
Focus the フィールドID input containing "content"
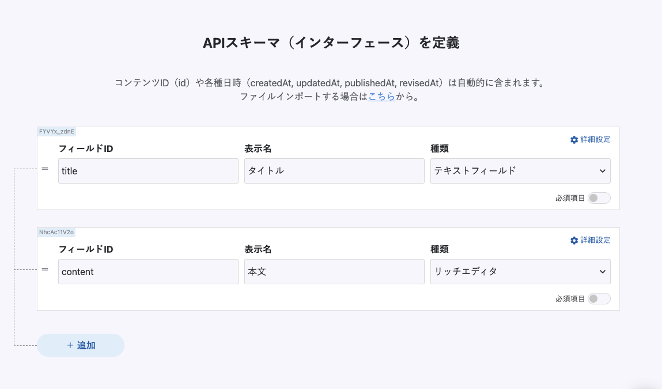point(148,272)
